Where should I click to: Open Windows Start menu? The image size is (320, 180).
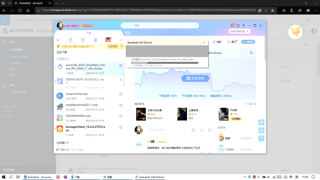click(4, 177)
